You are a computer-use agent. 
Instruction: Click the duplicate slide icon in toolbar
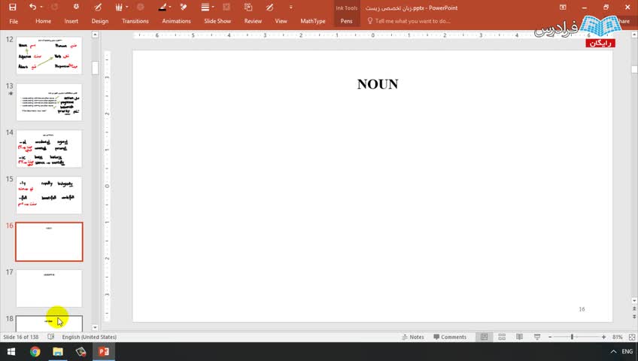[248, 7]
